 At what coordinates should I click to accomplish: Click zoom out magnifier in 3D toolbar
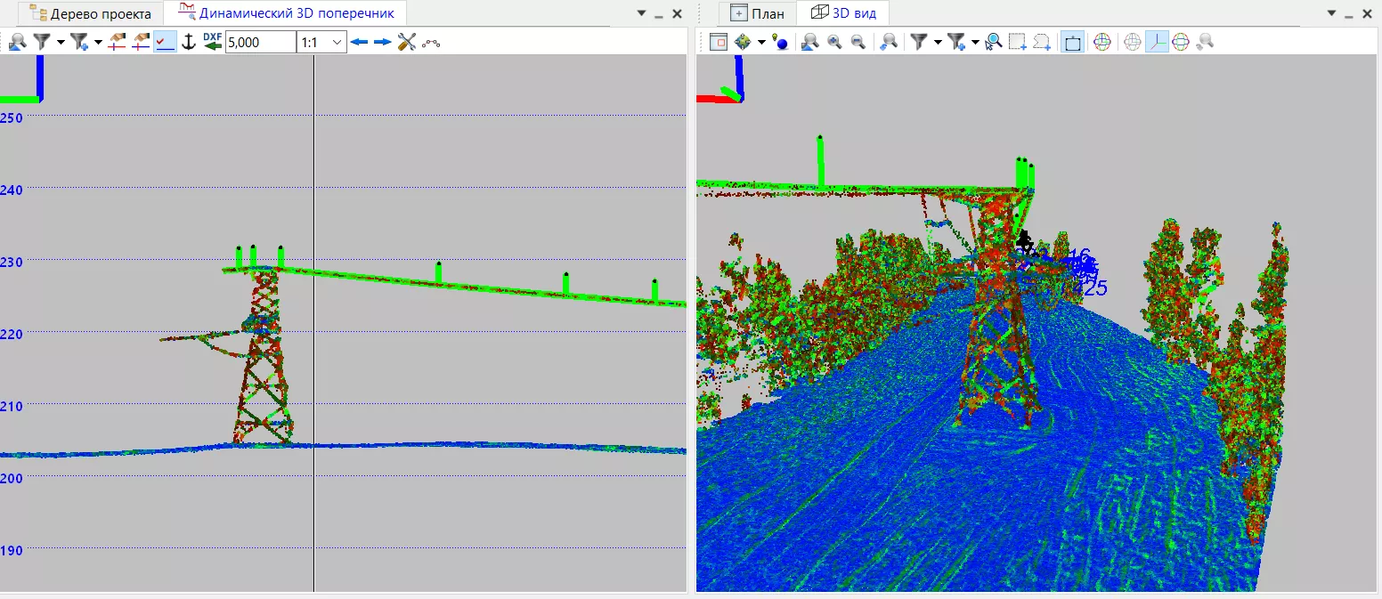(858, 42)
